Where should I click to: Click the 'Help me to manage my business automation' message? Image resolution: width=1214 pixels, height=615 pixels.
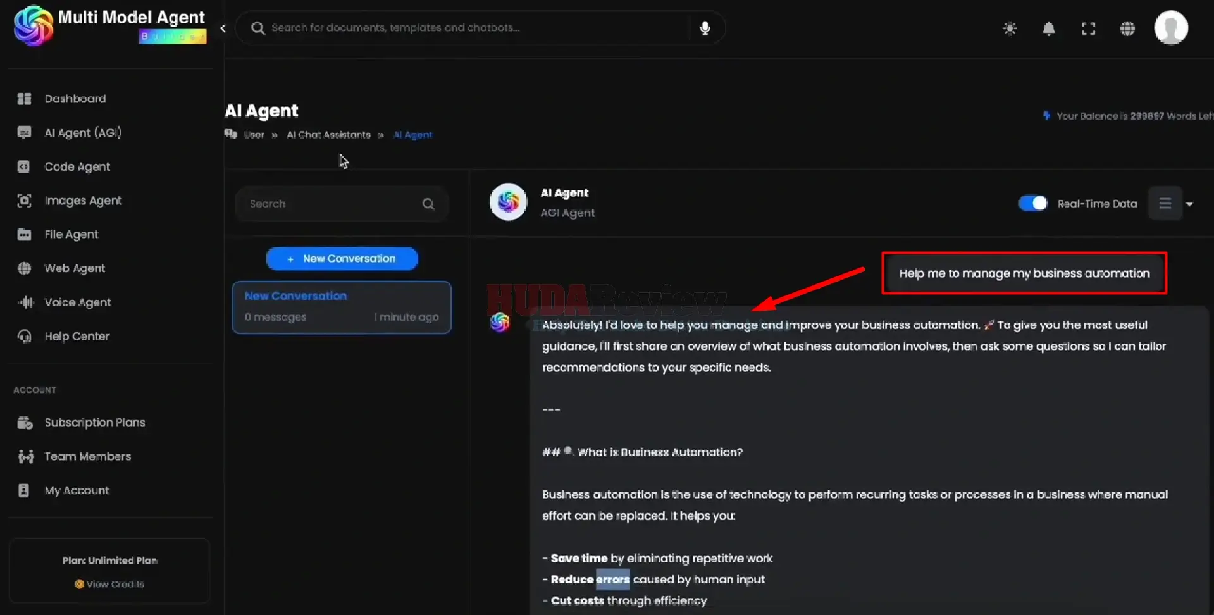[x=1024, y=273]
